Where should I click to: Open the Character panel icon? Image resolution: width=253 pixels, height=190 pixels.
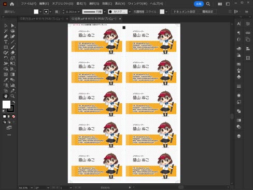pyautogui.click(x=238, y=24)
